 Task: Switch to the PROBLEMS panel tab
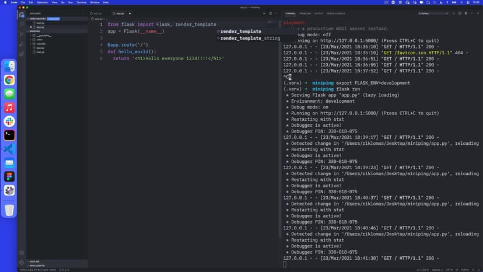(x=305, y=13)
